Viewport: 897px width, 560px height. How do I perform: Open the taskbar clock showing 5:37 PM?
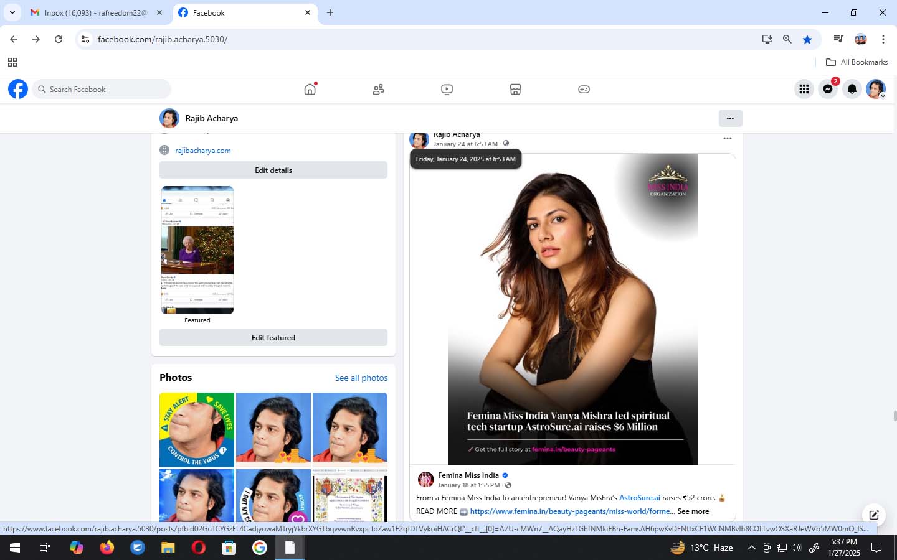point(844,548)
